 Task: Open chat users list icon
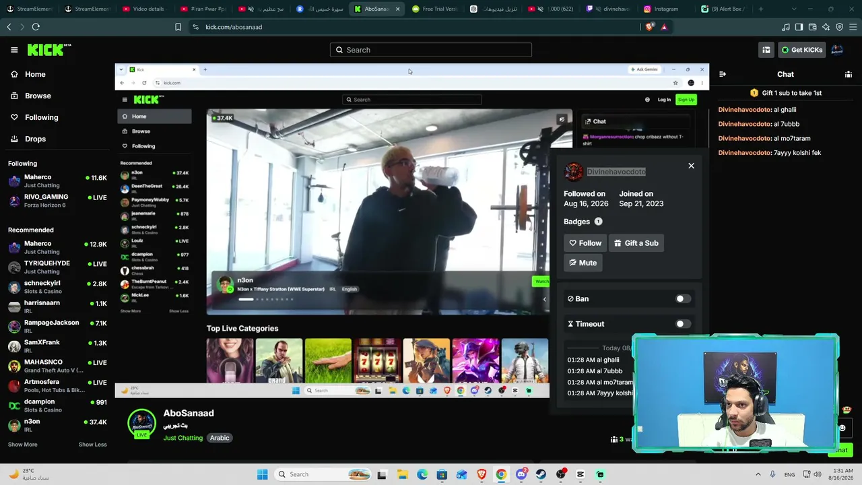coord(849,74)
